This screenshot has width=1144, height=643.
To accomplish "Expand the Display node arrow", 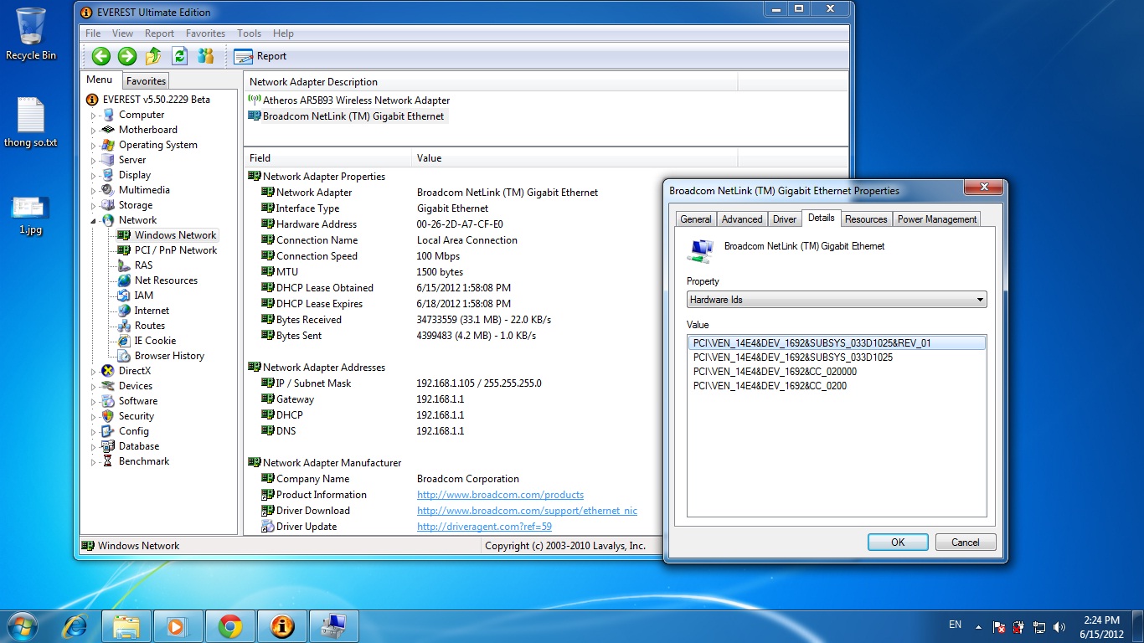I will pyautogui.click(x=94, y=176).
